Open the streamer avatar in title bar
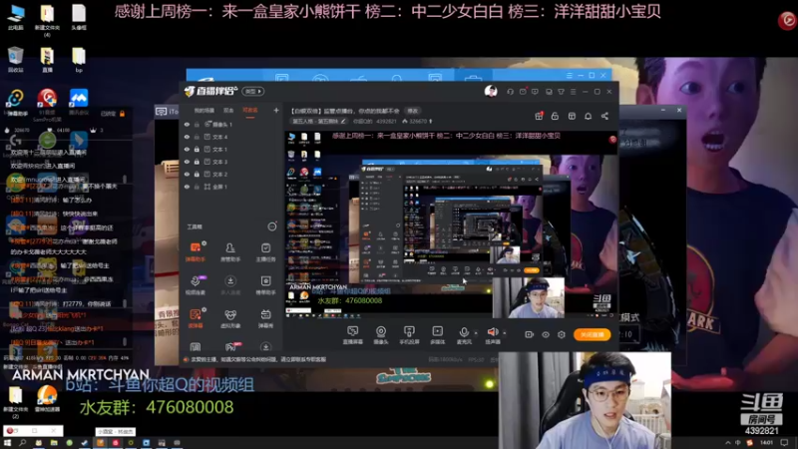 491,91
